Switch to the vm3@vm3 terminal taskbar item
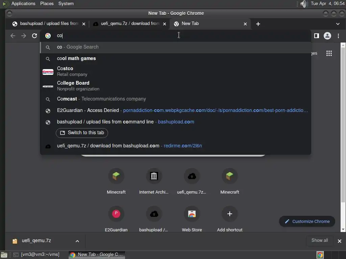 tap(36, 255)
